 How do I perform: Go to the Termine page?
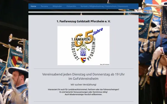[44, 6]
